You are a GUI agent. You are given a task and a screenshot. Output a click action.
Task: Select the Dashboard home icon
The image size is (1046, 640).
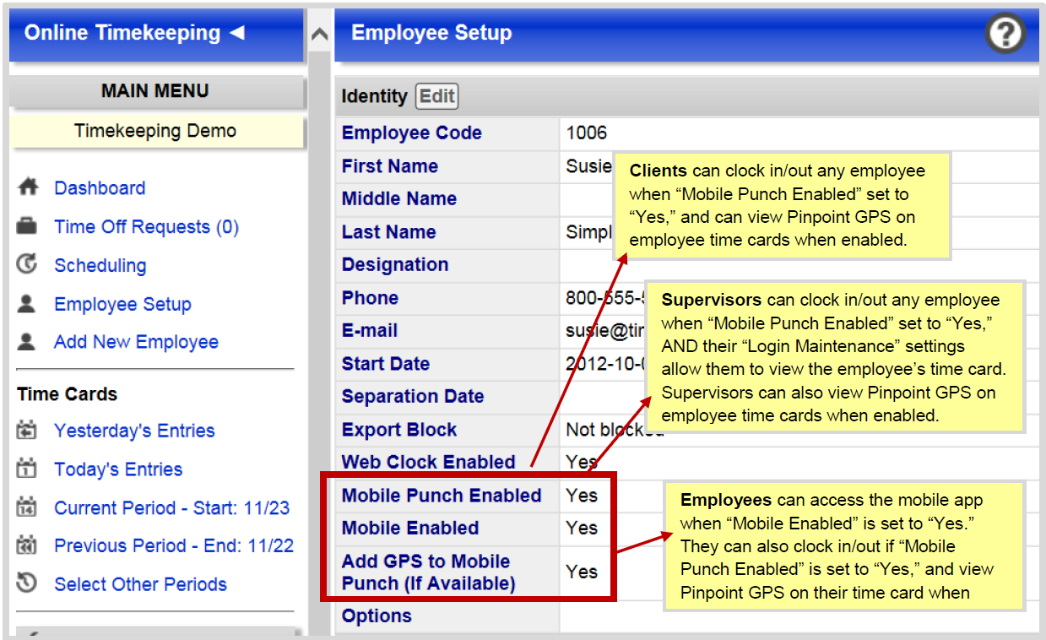pyautogui.click(x=26, y=187)
